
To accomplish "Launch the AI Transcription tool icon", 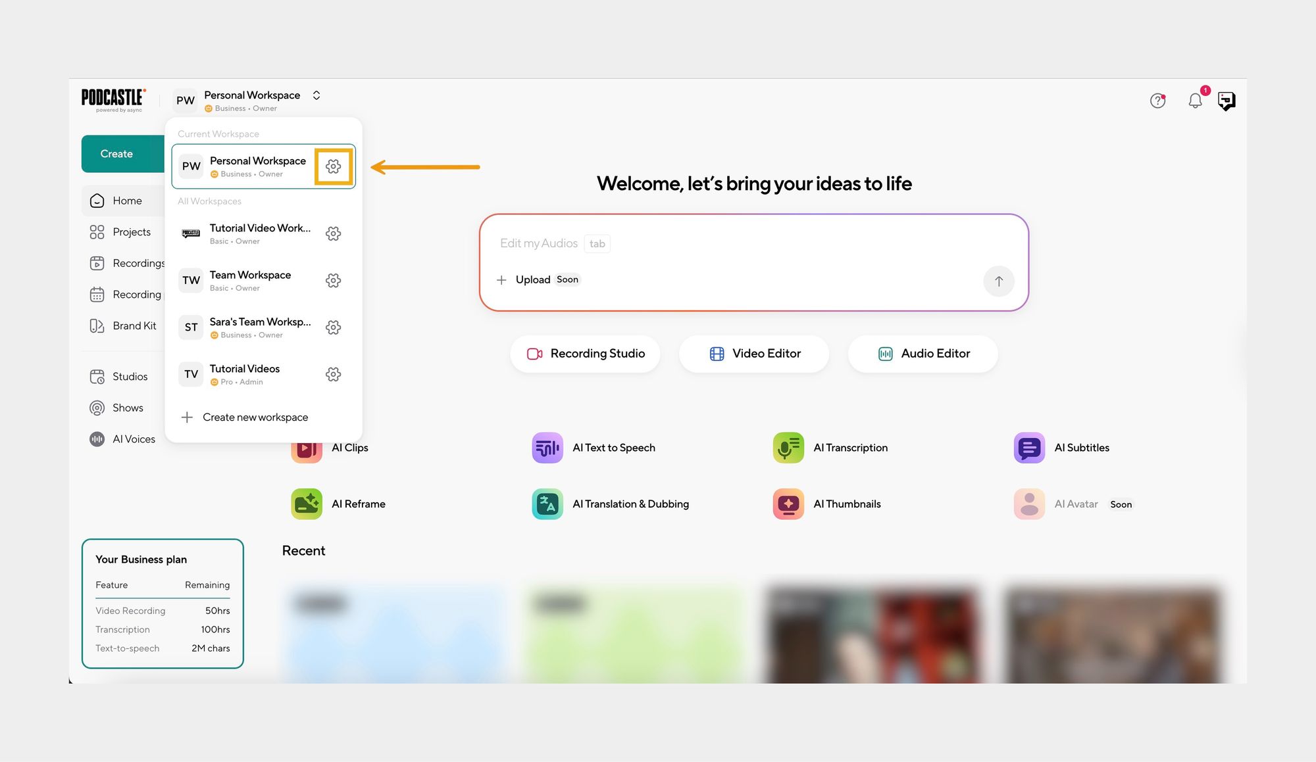I will click(x=788, y=448).
